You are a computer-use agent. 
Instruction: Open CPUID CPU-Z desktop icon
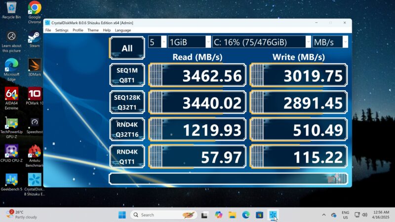(x=11, y=153)
